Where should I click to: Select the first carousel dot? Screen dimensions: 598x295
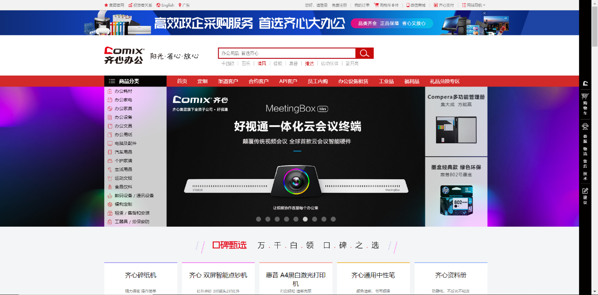click(258, 219)
